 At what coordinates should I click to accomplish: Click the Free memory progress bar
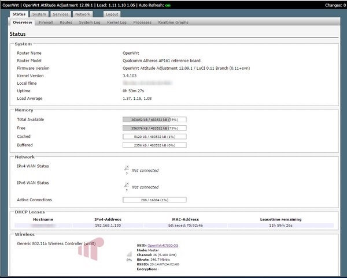click(x=154, y=128)
